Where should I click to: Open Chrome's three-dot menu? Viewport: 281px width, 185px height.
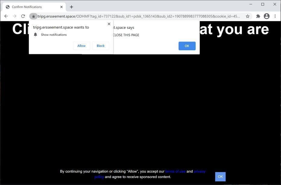275,16
